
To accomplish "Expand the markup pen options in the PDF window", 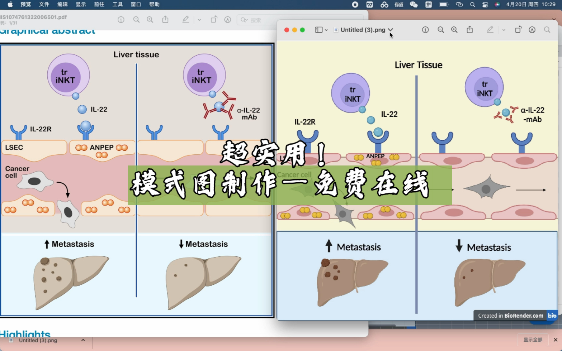I will tap(199, 20).
